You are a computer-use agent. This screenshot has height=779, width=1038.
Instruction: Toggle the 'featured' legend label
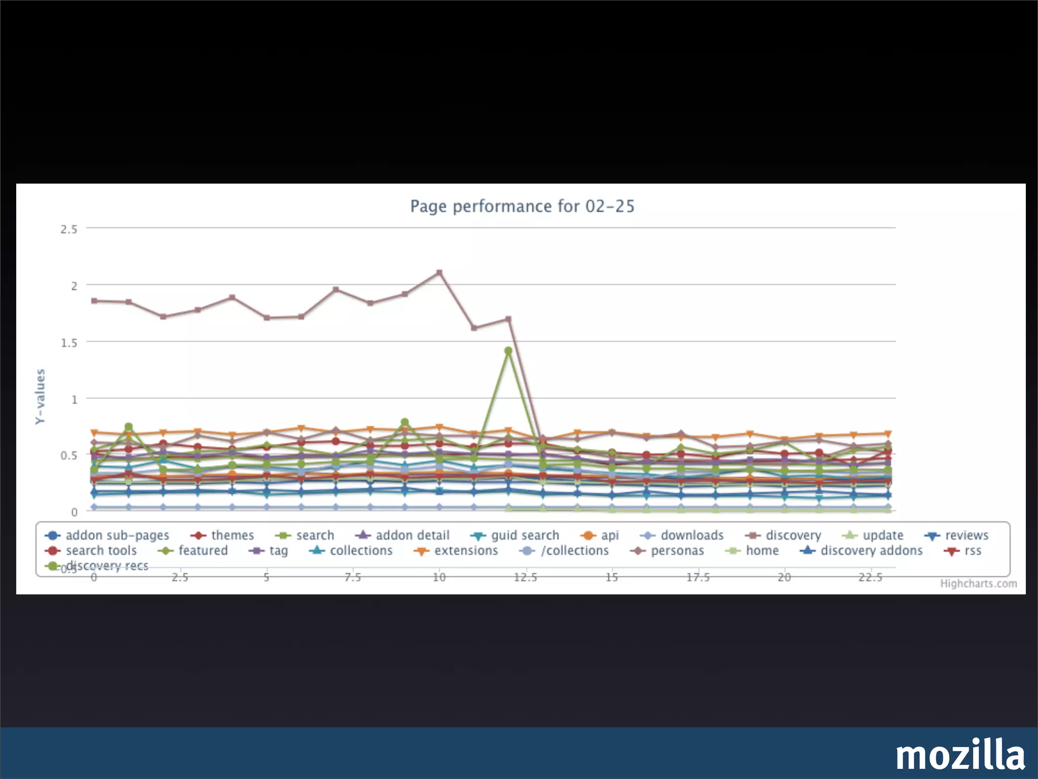pyautogui.click(x=203, y=551)
